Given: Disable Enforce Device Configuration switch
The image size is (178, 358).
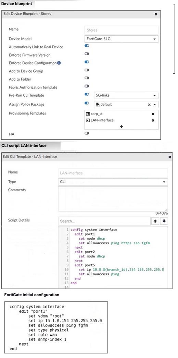Looking at the screenshot, I should pos(87,62).
